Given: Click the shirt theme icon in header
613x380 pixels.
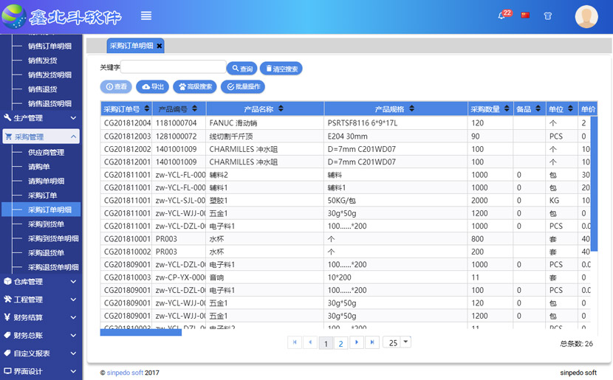Looking at the screenshot, I should point(547,15).
